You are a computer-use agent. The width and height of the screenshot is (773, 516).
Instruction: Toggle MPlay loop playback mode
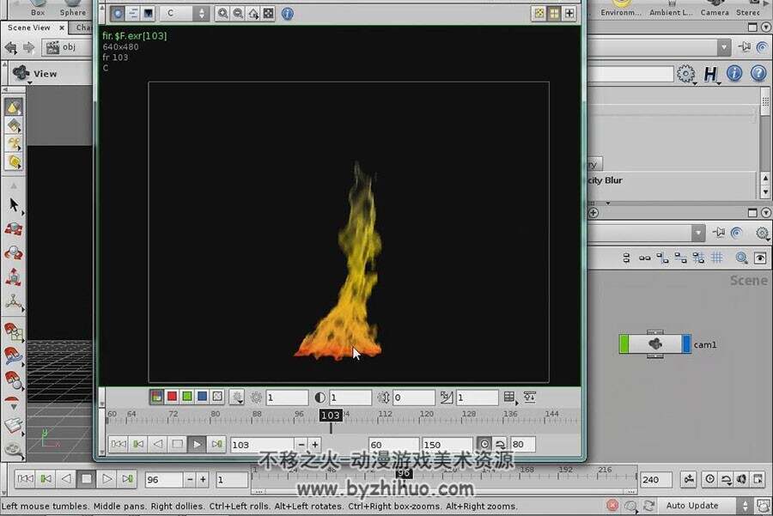click(500, 444)
